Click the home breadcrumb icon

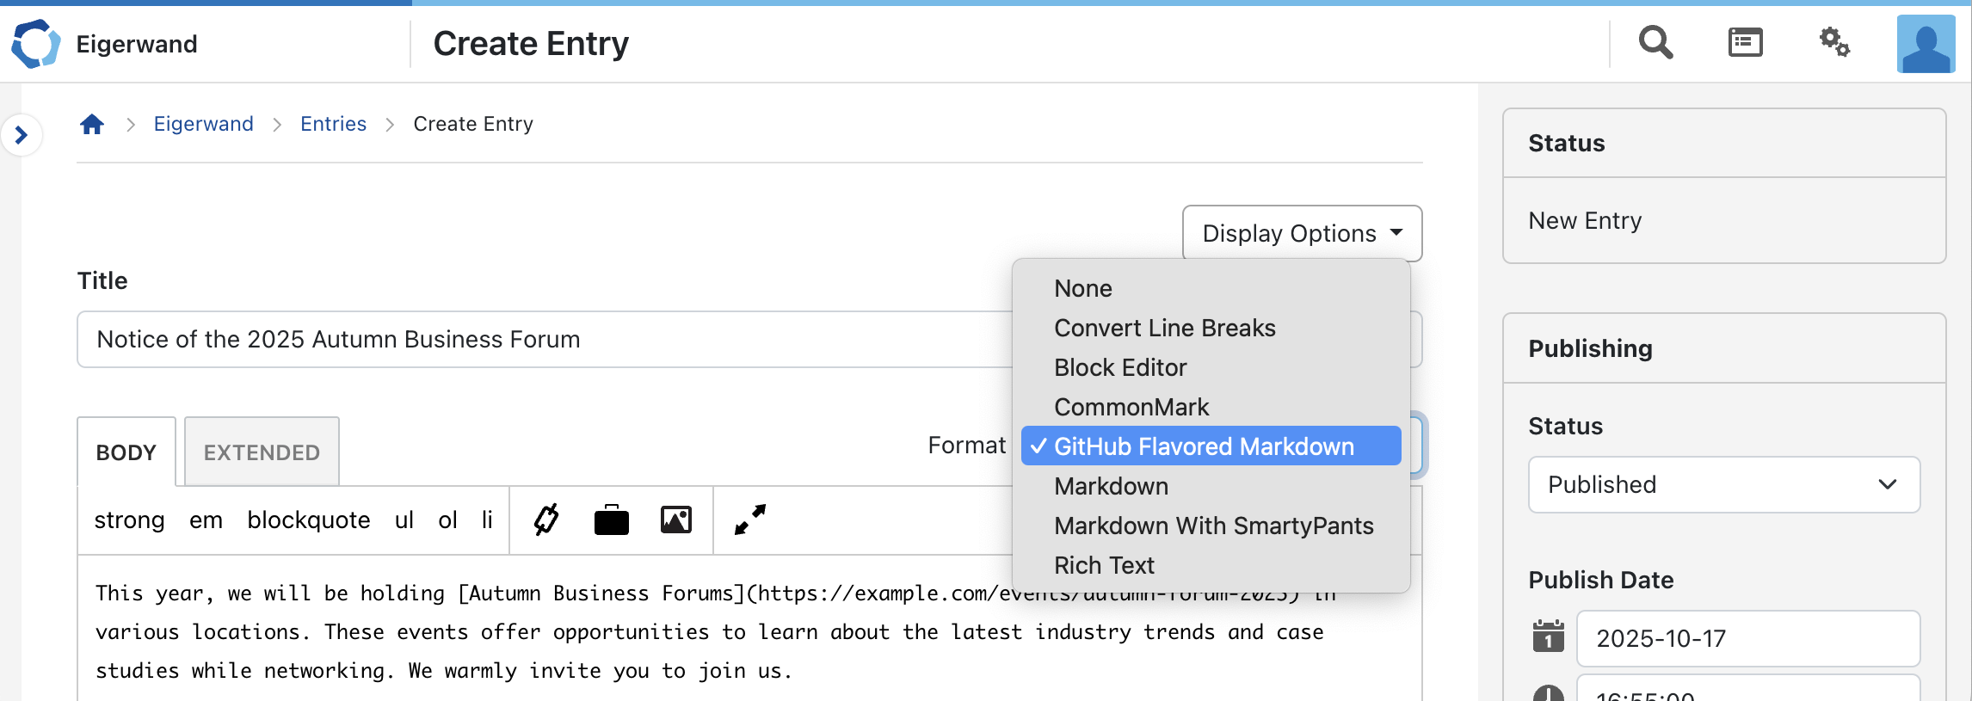pos(92,125)
